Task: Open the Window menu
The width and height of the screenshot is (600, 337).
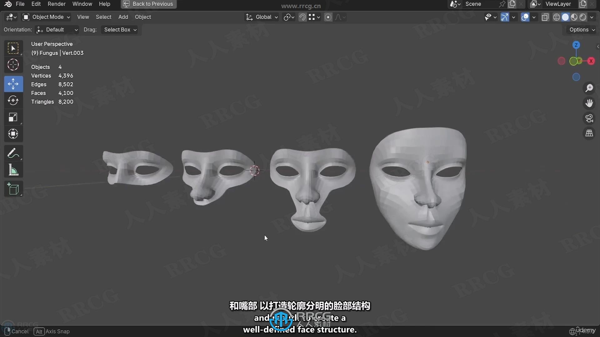Action: 82,4
